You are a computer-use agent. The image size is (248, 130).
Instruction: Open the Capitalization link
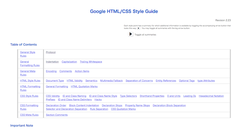(69, 62)
